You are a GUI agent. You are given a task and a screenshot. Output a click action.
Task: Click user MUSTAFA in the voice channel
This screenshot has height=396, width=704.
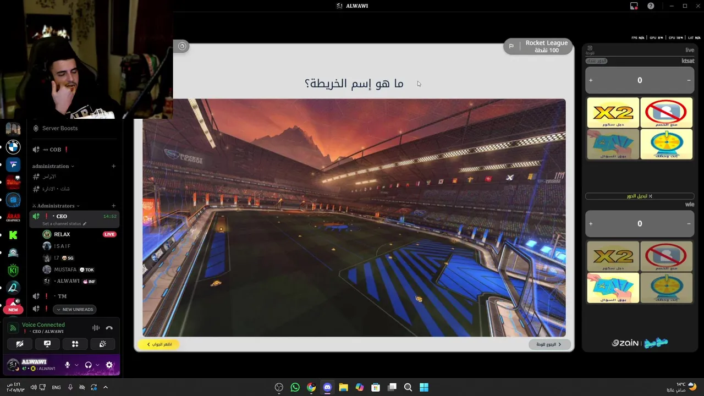[65, 269]
